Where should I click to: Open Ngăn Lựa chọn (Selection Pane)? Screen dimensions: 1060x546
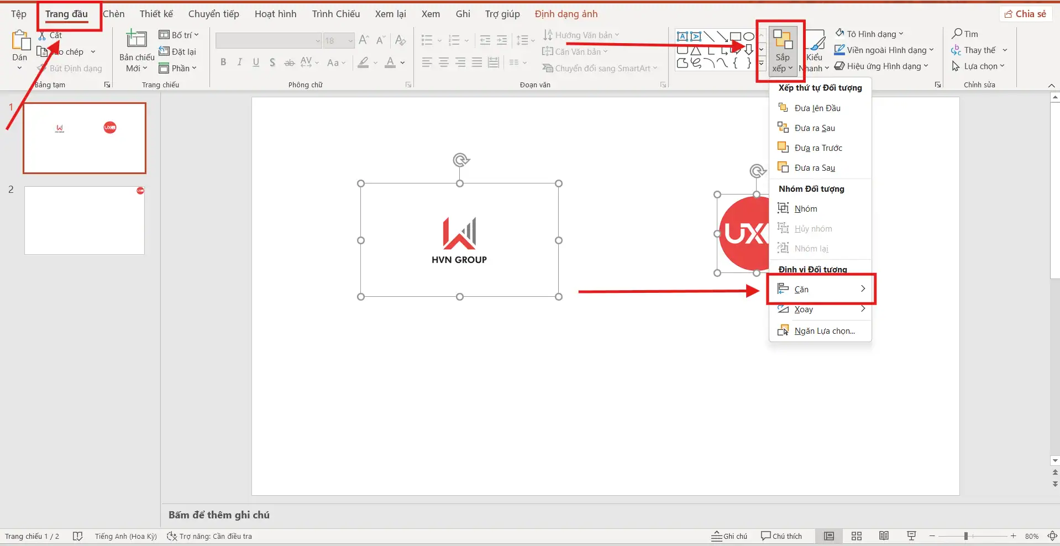[820, 330]
